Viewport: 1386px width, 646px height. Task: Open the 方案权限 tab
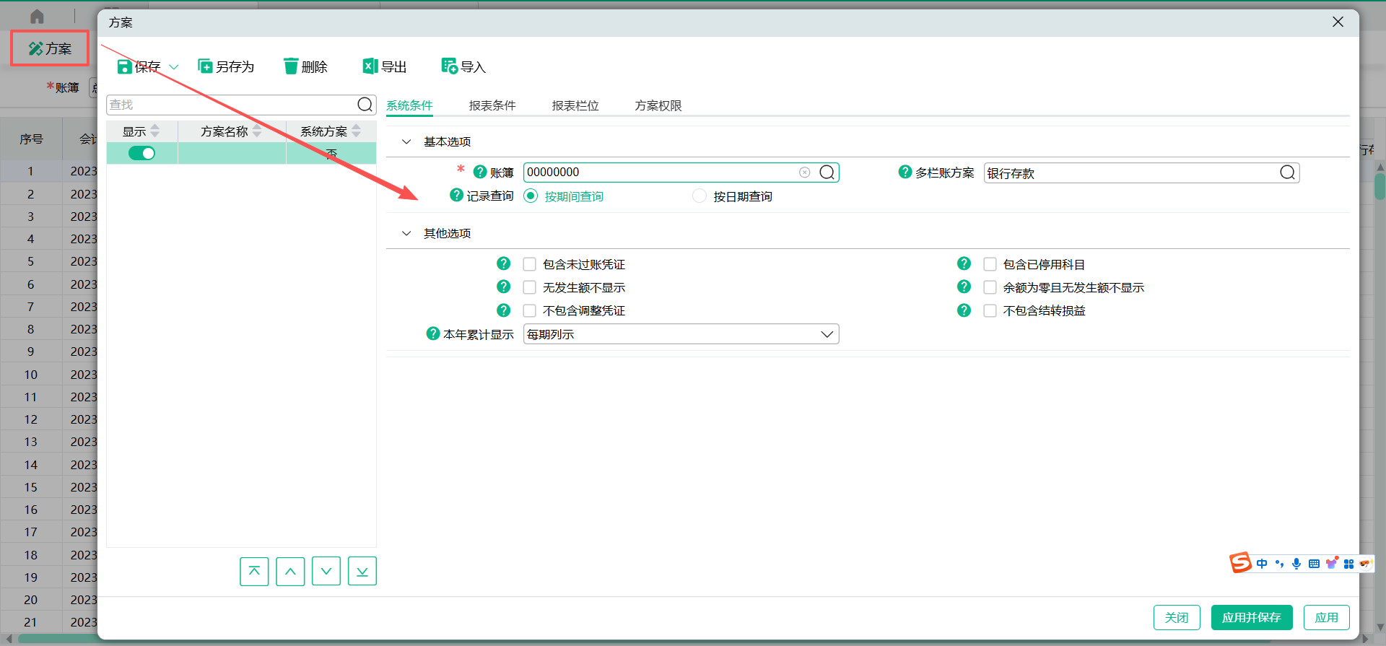(x=658, y=106)
